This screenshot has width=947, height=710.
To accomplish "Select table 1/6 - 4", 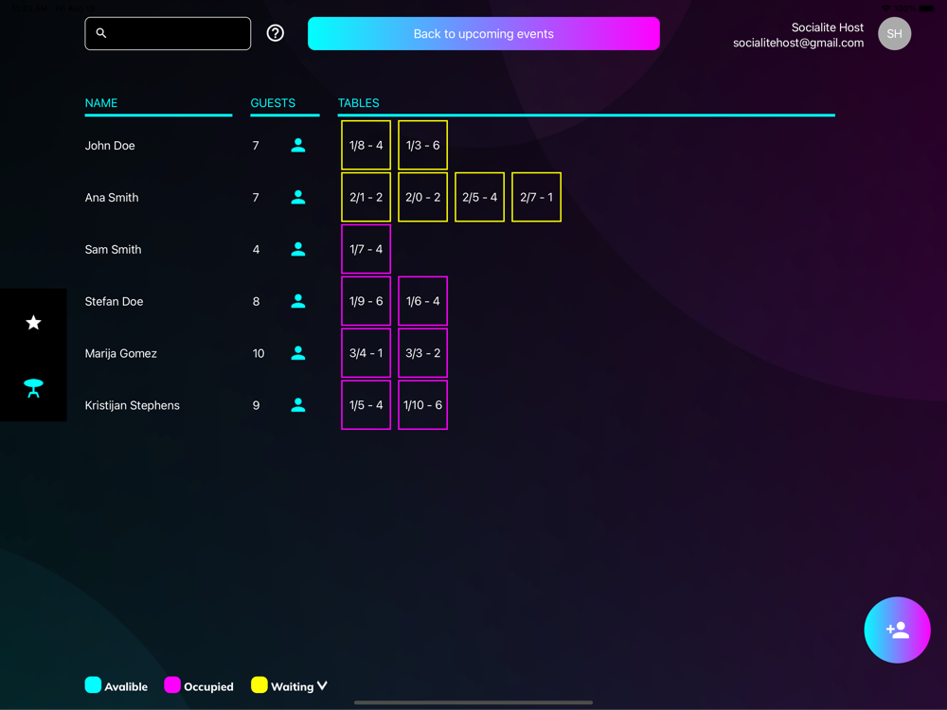I will coord(422,301).
